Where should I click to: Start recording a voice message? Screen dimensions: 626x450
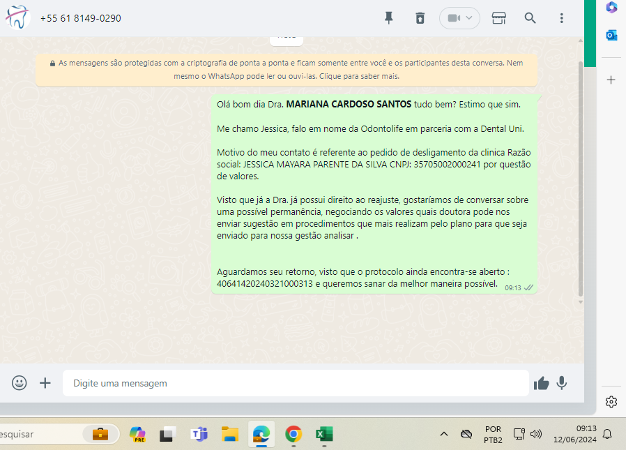coord(561,383)
